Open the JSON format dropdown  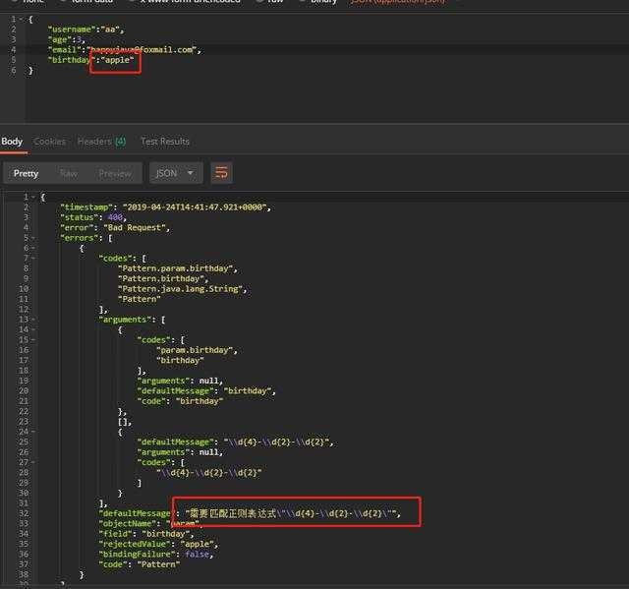(175, 173)
